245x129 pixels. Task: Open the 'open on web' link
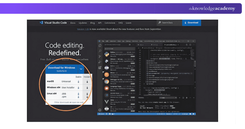pyautogui.click(x=78, y=102)
